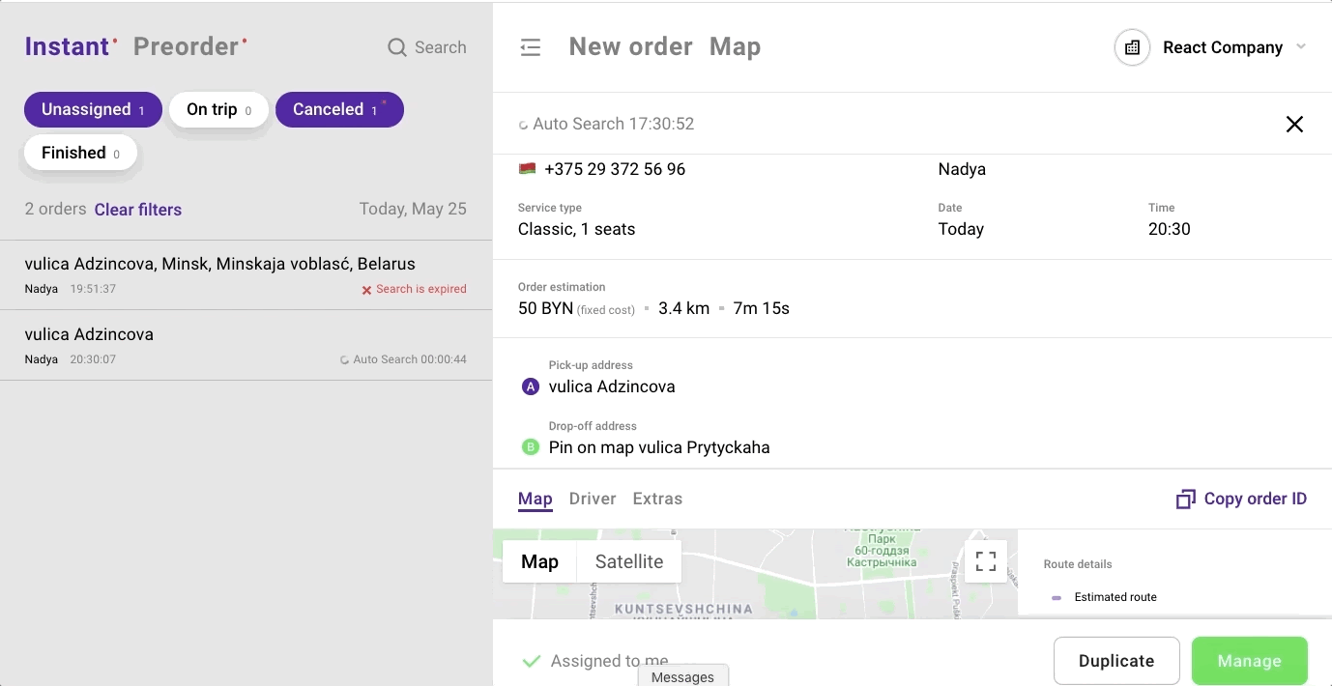This screenshot has height=686, width=1332.
Task: Open the React Company dropdown arrow
Action: (x=1300, y=47)
